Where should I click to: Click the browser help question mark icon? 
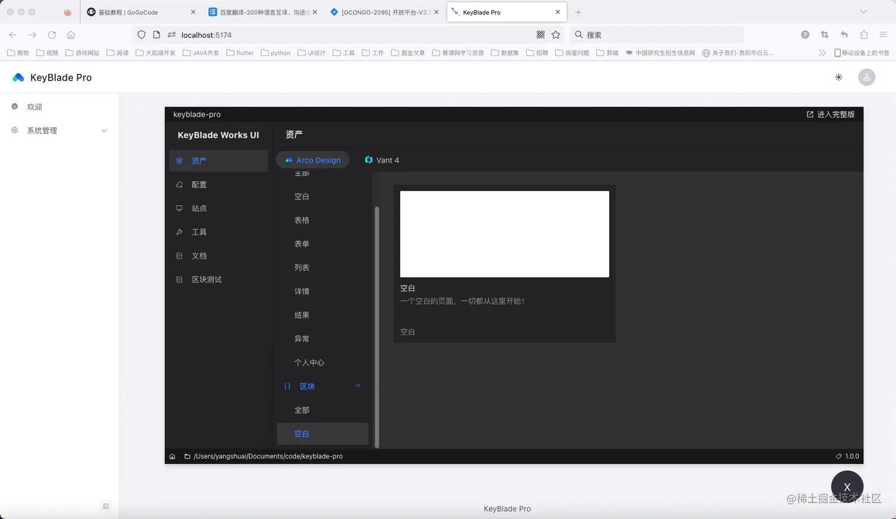point(805,35)
